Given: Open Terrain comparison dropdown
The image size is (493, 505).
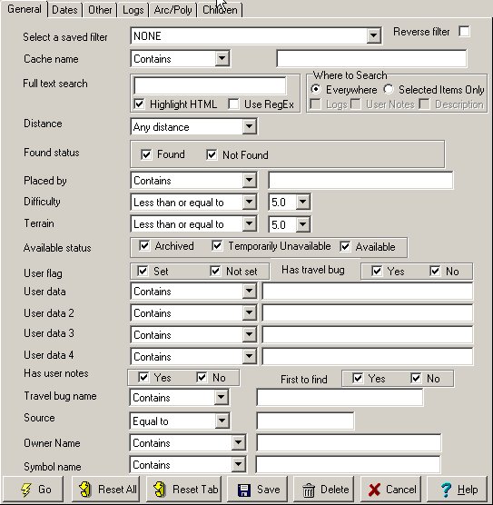Looking at the screenshot, I should pos(250,224).
